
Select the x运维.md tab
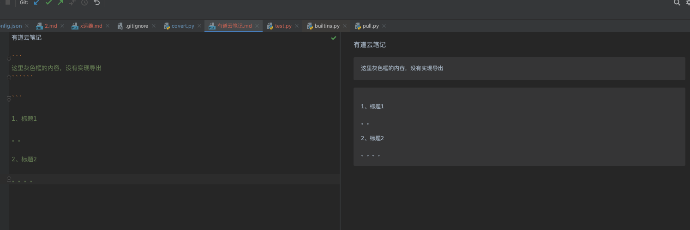(x=91, y=26)
